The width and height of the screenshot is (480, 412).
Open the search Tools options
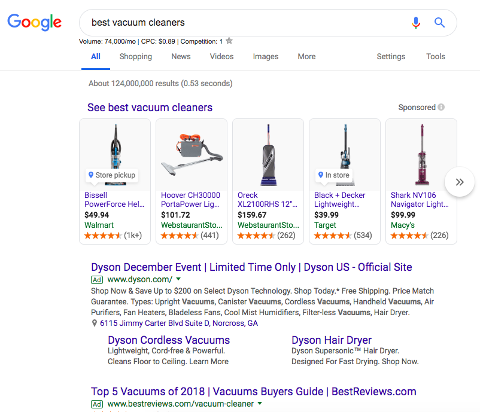point(436,57)
